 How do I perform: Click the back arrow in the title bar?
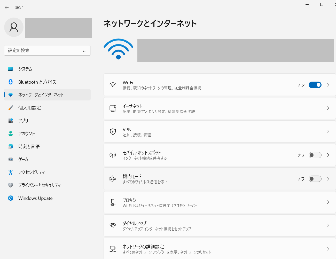(x=6, y=7)
